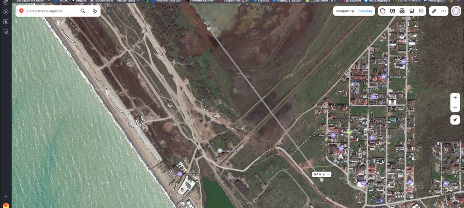
Task: Open the Лидер-Крым hotel marker
Action: click(372, 138)
